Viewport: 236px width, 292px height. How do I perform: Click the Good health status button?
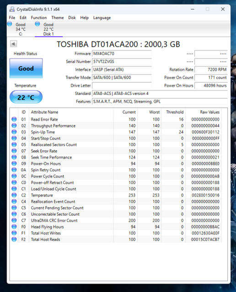tap(26, 69)
